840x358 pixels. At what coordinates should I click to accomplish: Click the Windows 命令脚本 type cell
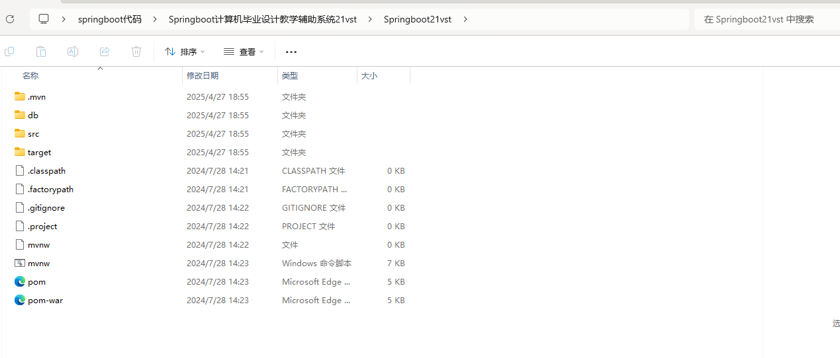[316, 263]
